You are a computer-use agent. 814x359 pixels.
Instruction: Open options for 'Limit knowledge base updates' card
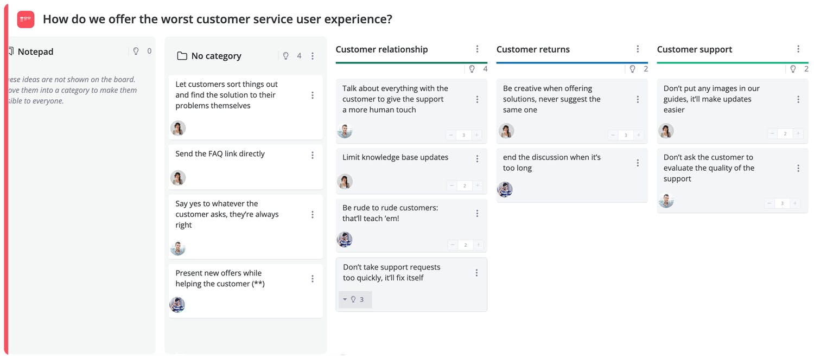[478, 159]
